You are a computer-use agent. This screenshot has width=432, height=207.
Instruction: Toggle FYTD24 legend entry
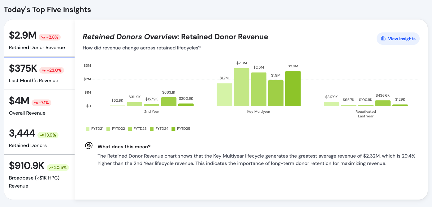tap(159, 129)
